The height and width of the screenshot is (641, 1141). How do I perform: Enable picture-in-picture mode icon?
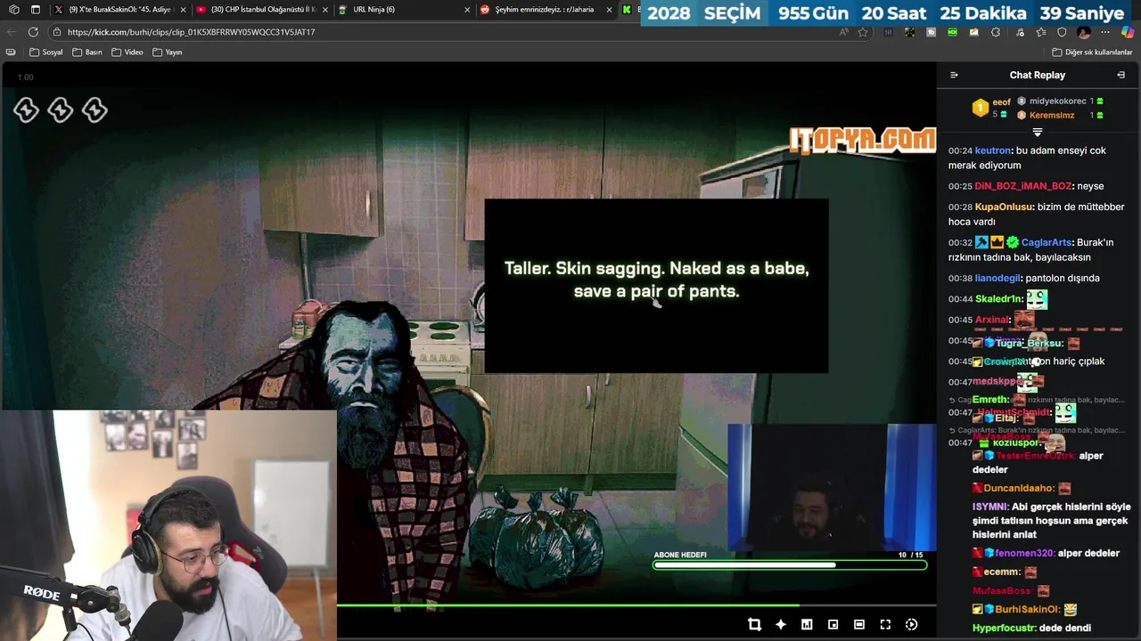click(833, 624)
